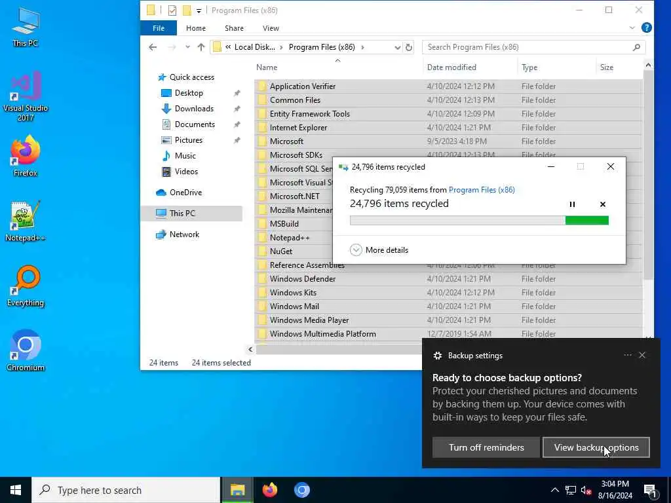The width and height of the screenshot is (671, 503).
Task: Sort by Name column header
Action: coord(338,67)
